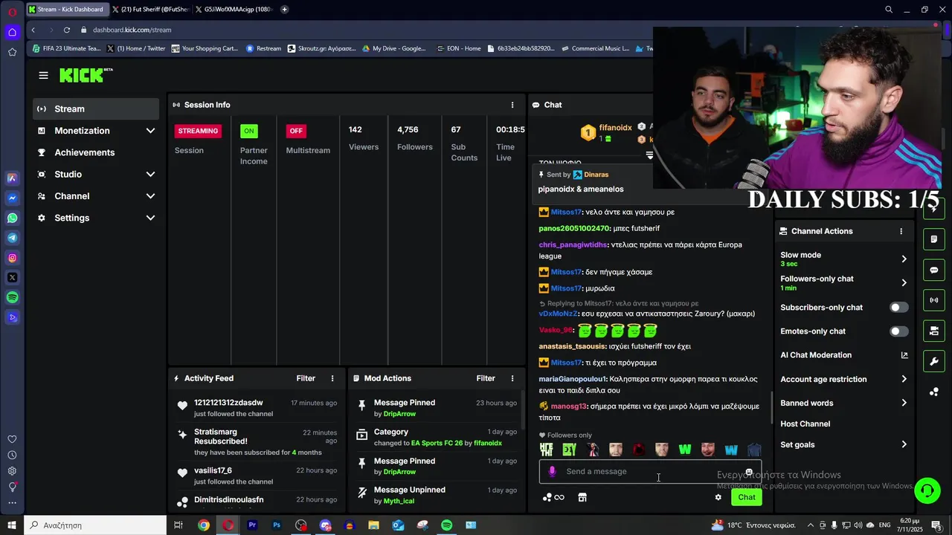
Task: Click the Windows Start button
Action: [x=12, y=525]
